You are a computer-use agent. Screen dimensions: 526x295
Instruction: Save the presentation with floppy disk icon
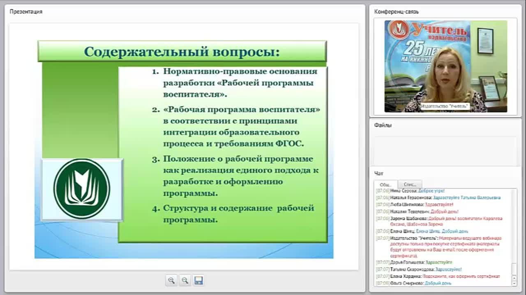[198, 280]
